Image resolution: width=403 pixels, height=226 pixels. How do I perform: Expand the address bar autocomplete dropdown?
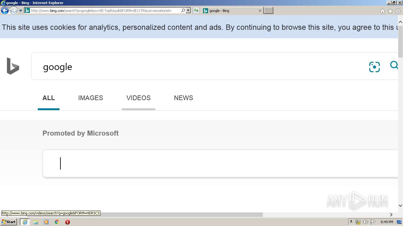click(188, 10)
